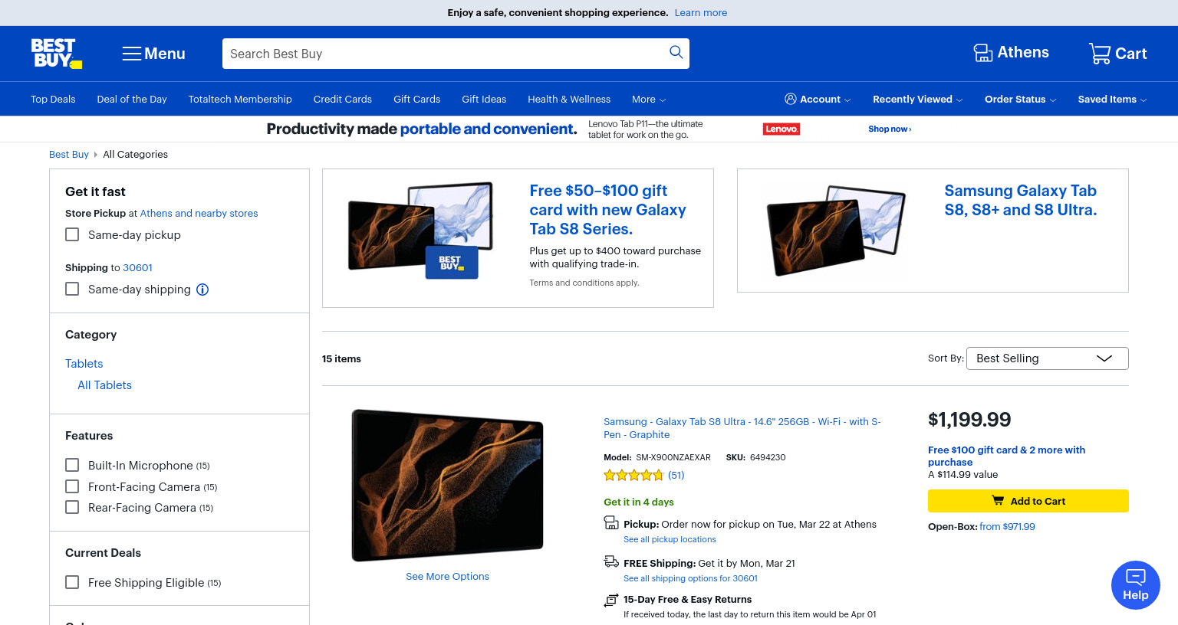Screen dimensions: 1178x625
Task: Open Deal of the Day
Action: (x=132, y=100)
